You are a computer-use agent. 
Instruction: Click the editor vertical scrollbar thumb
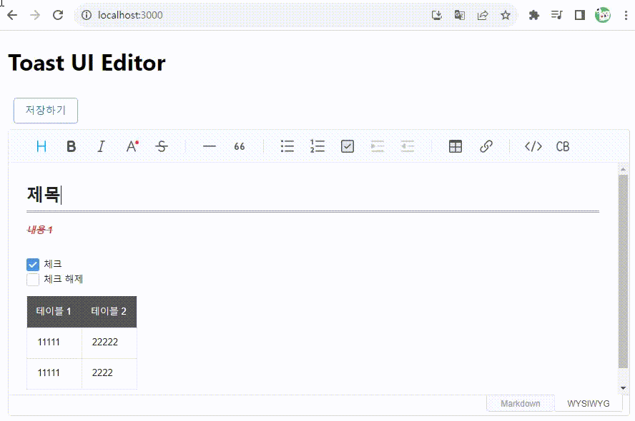(x=623, y=271)
